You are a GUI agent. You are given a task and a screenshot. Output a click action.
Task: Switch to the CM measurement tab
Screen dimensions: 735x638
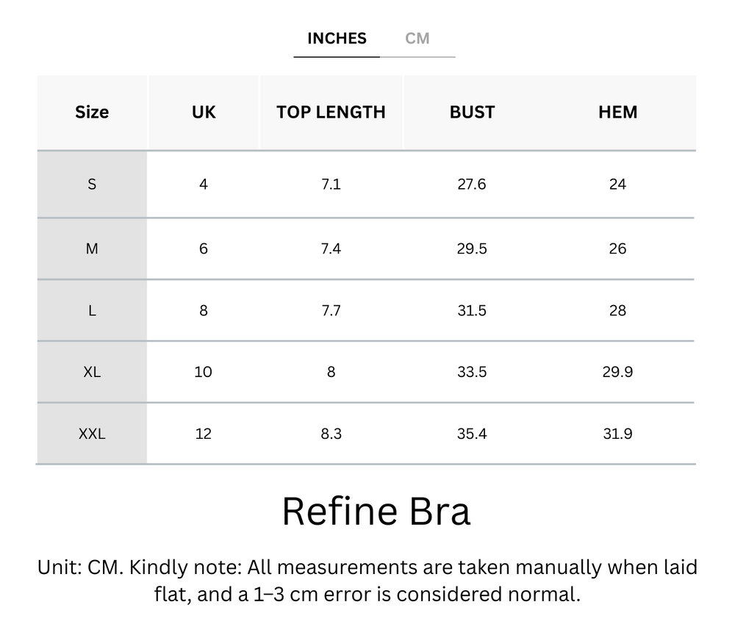tap(418, 38)
